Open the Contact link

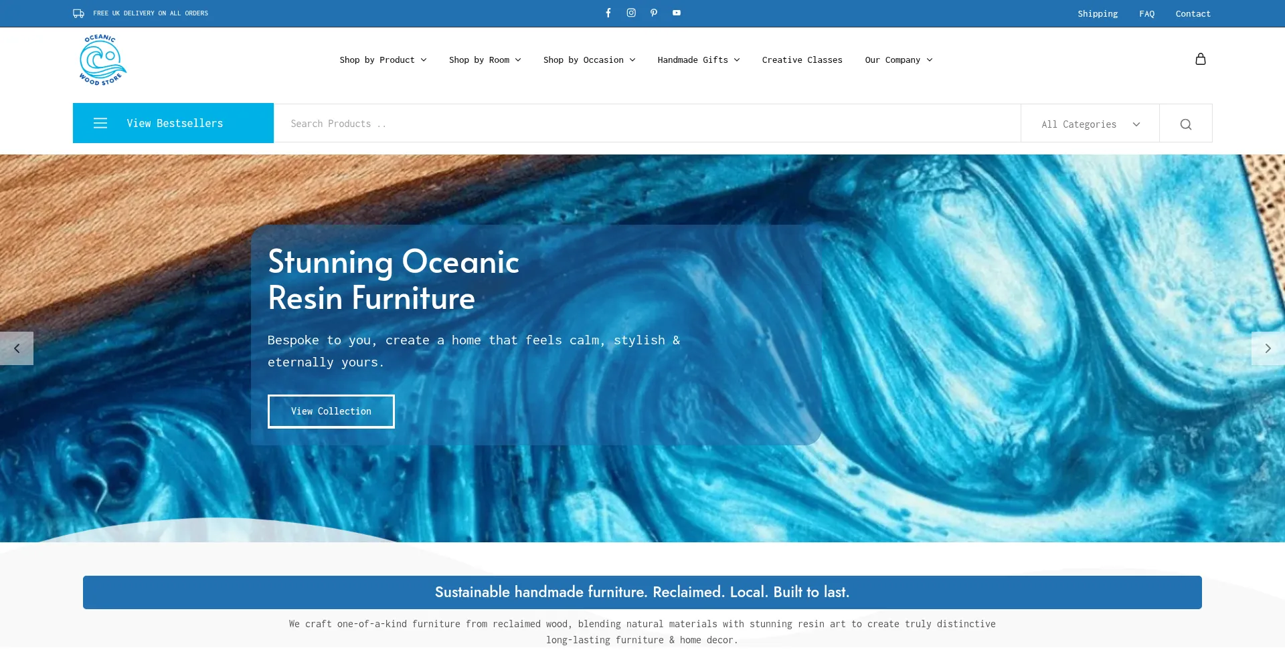[x=1193, y=13]
